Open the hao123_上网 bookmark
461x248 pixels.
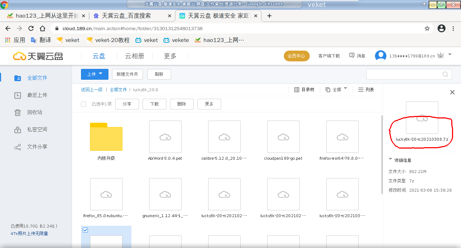tap(219, 40)
